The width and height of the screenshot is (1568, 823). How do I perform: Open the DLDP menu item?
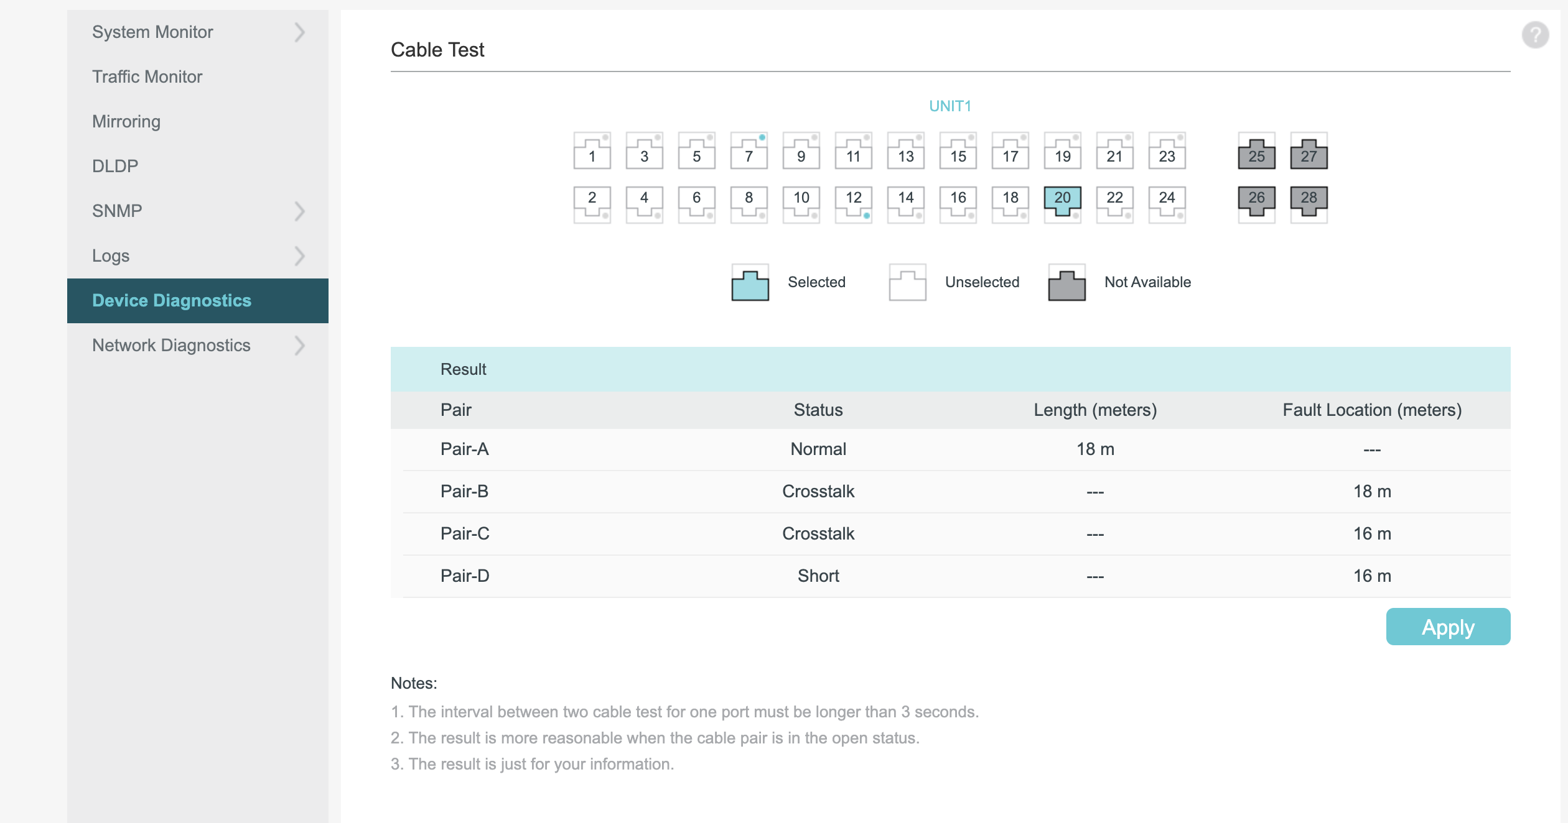coord(115,167)
